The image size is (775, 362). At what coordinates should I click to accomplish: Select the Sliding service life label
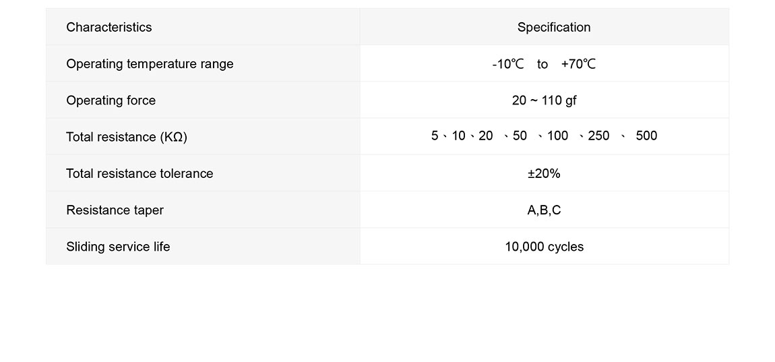tap(118, 247)
